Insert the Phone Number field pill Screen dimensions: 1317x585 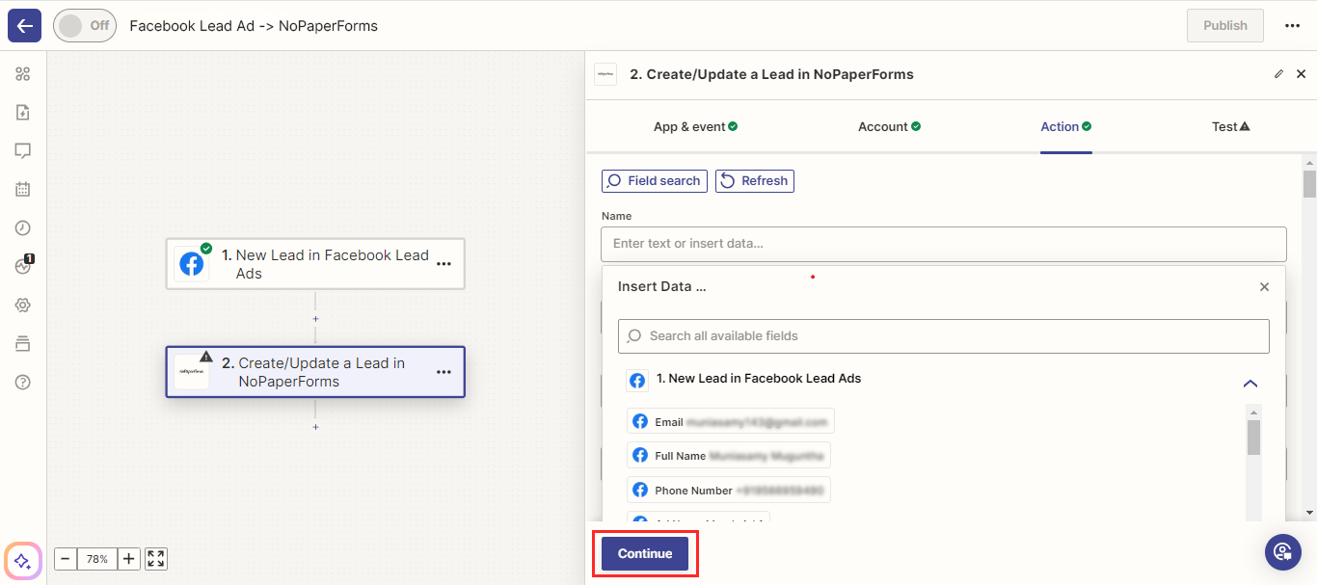(x=729, y=491)
